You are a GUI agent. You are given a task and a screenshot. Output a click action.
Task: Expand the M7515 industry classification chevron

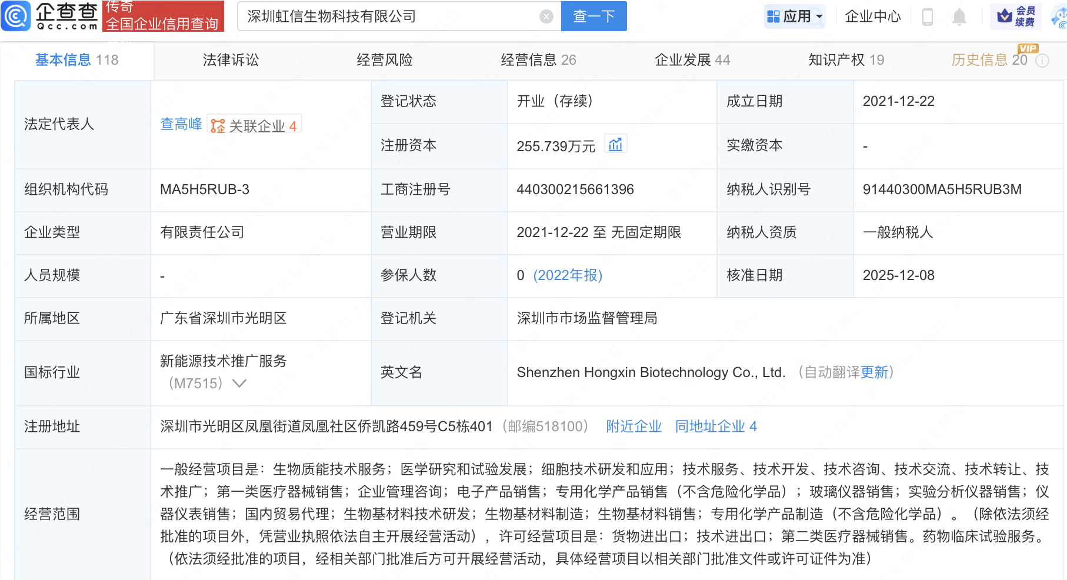239,383
